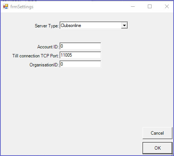Confirm settings with the OK button

coord(158,148)
